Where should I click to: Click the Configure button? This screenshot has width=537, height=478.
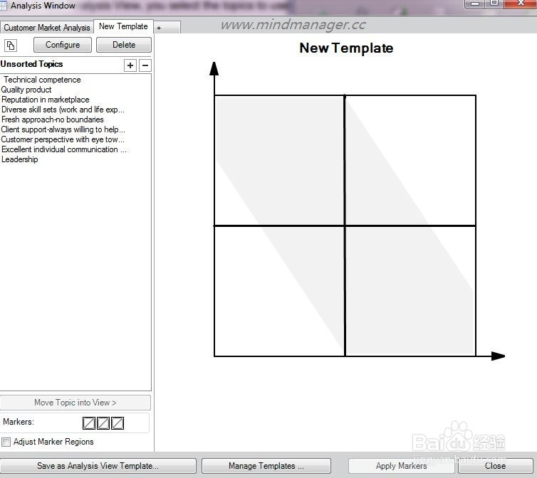coord(63,45)
